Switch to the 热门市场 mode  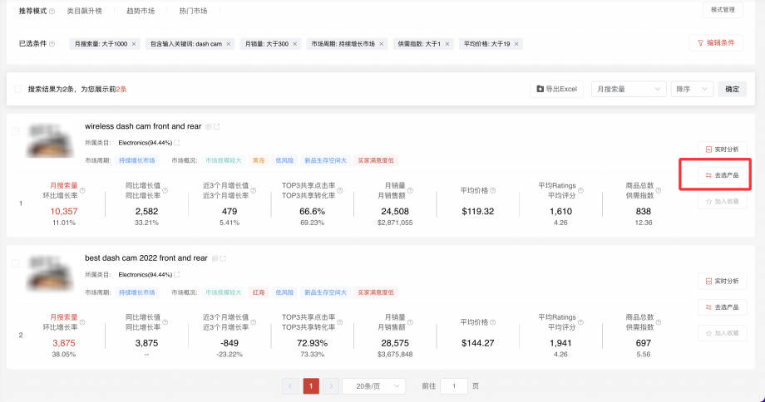tap(193, 11)
